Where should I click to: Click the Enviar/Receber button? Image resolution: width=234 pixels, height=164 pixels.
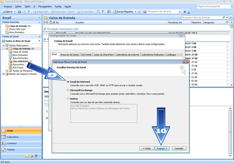point(123,12)
